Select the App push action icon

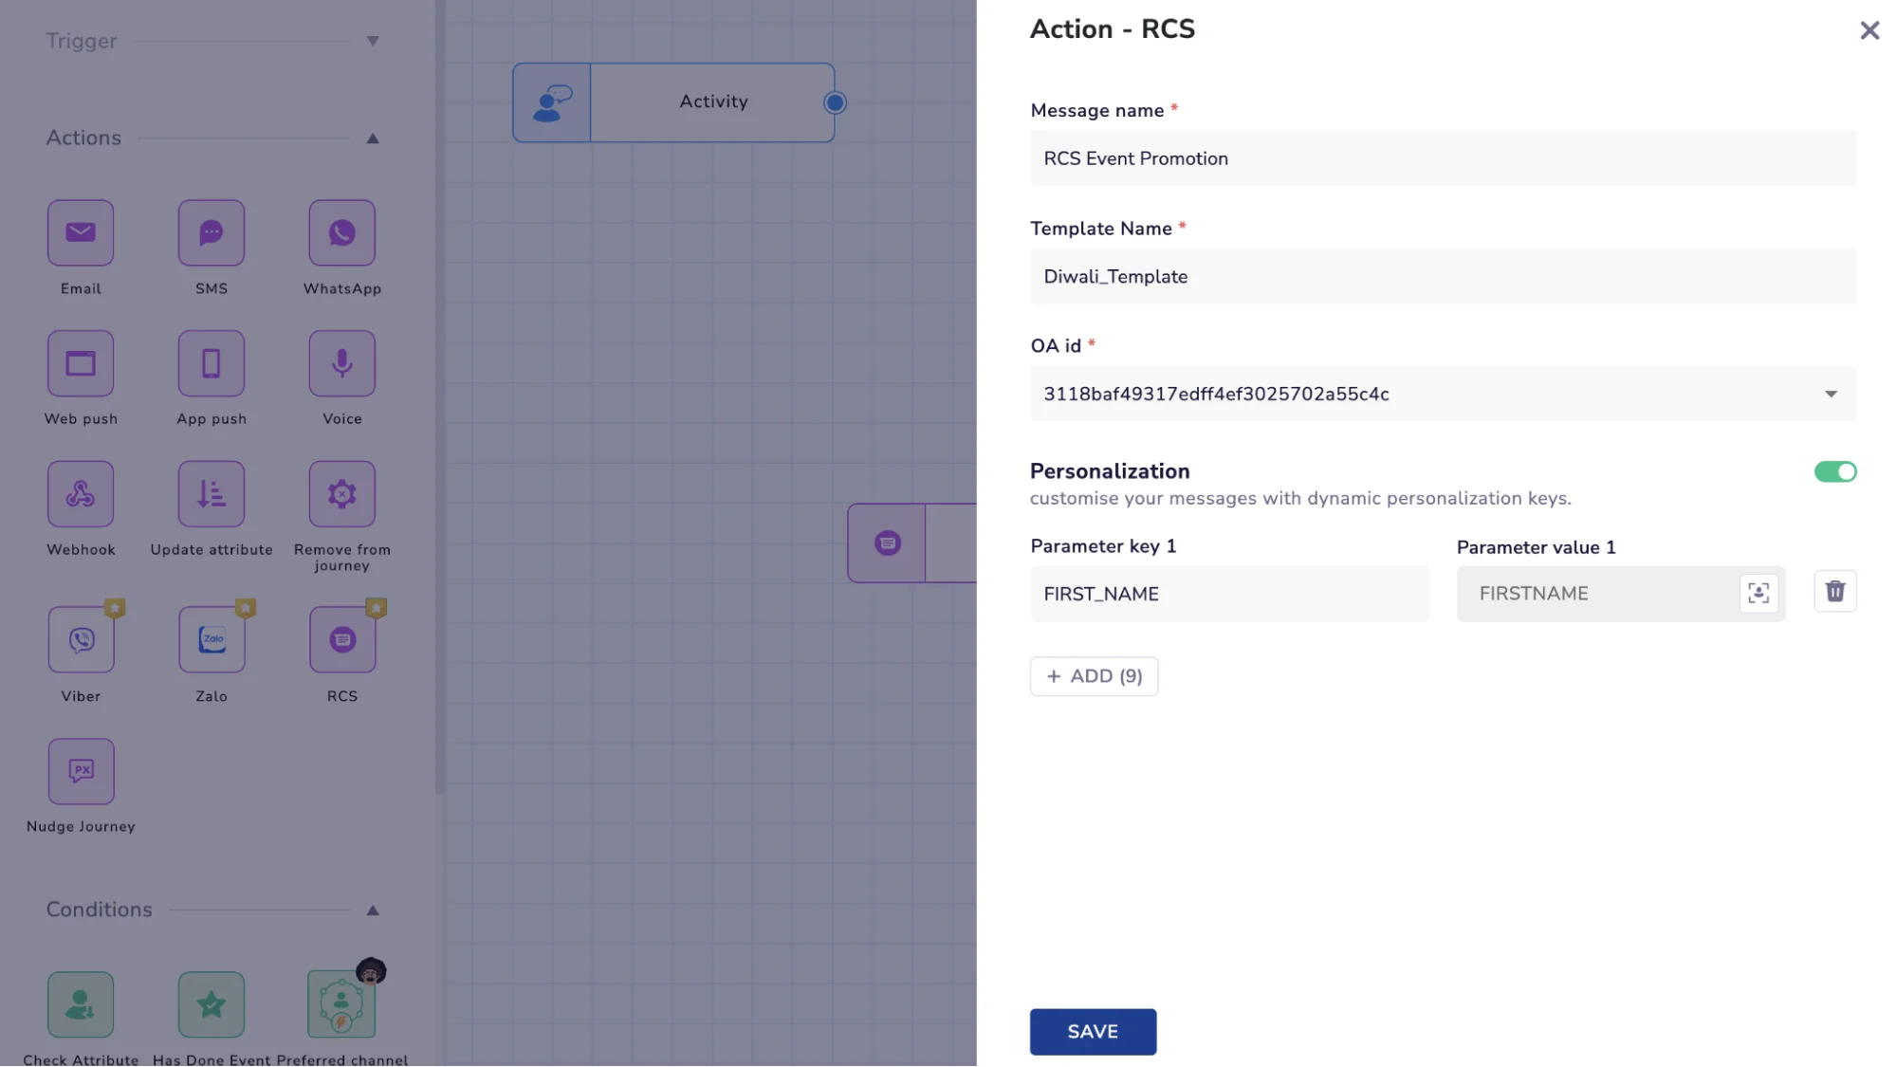[212, 363]
